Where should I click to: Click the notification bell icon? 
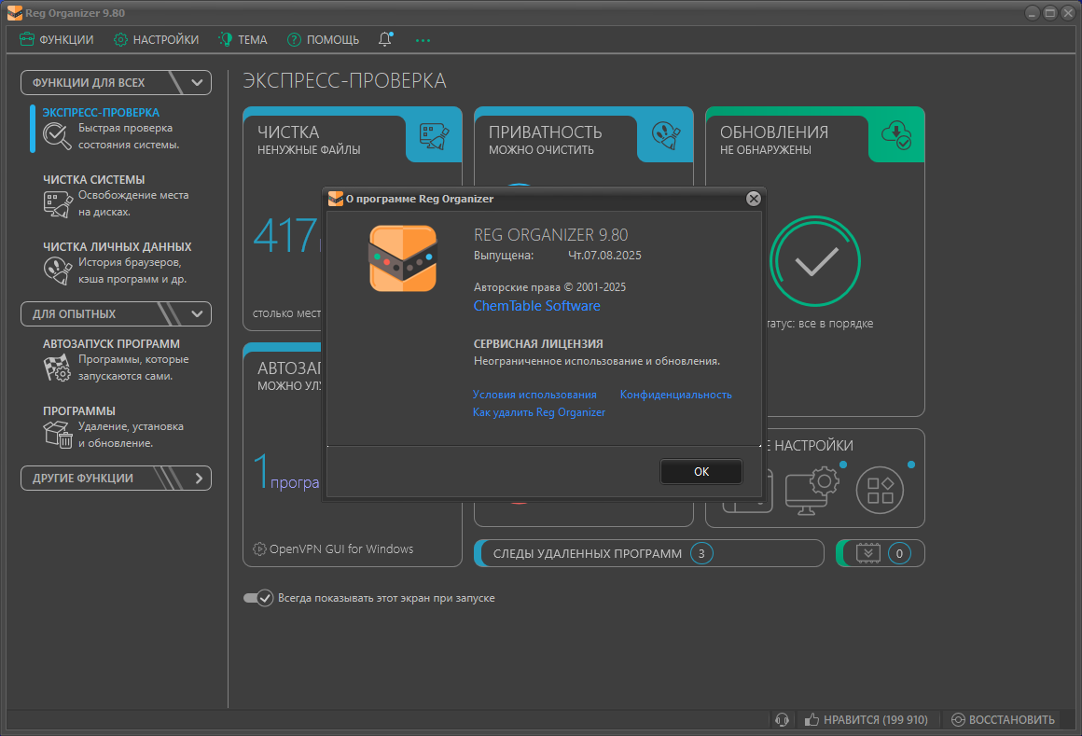(x=385, y=39)
